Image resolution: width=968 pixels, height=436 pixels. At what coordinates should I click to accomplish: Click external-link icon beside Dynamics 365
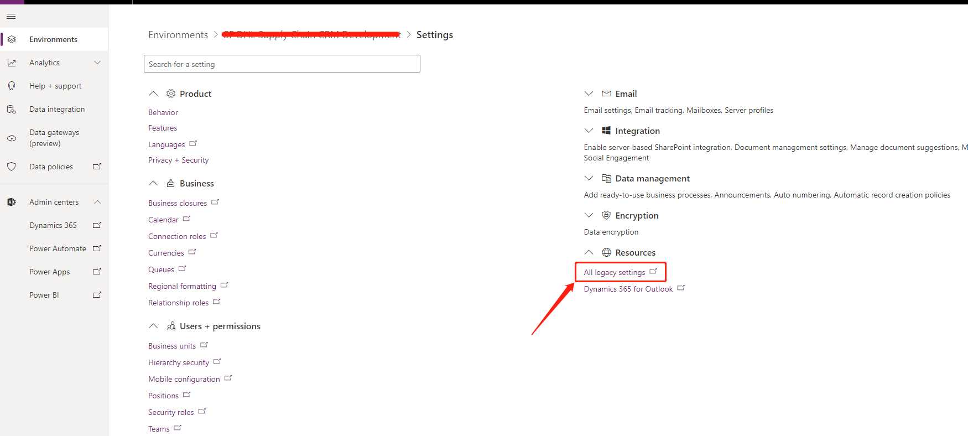pos(97,225)
